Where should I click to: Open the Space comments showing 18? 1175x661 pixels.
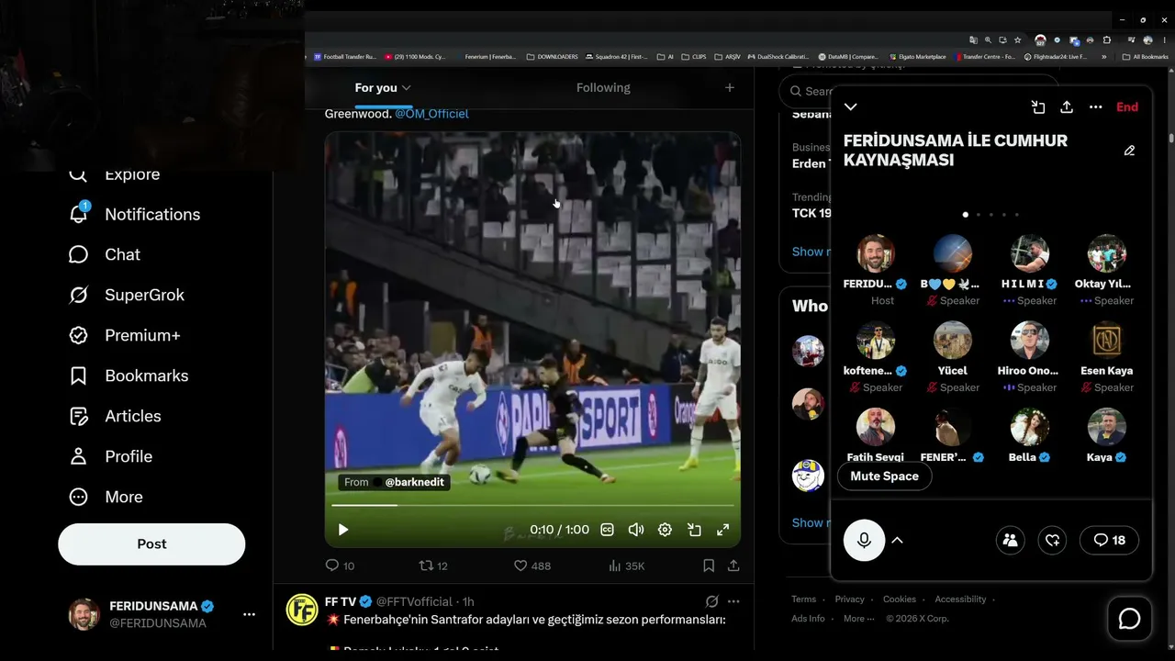pyautogui.click(x=1109, y=540)
